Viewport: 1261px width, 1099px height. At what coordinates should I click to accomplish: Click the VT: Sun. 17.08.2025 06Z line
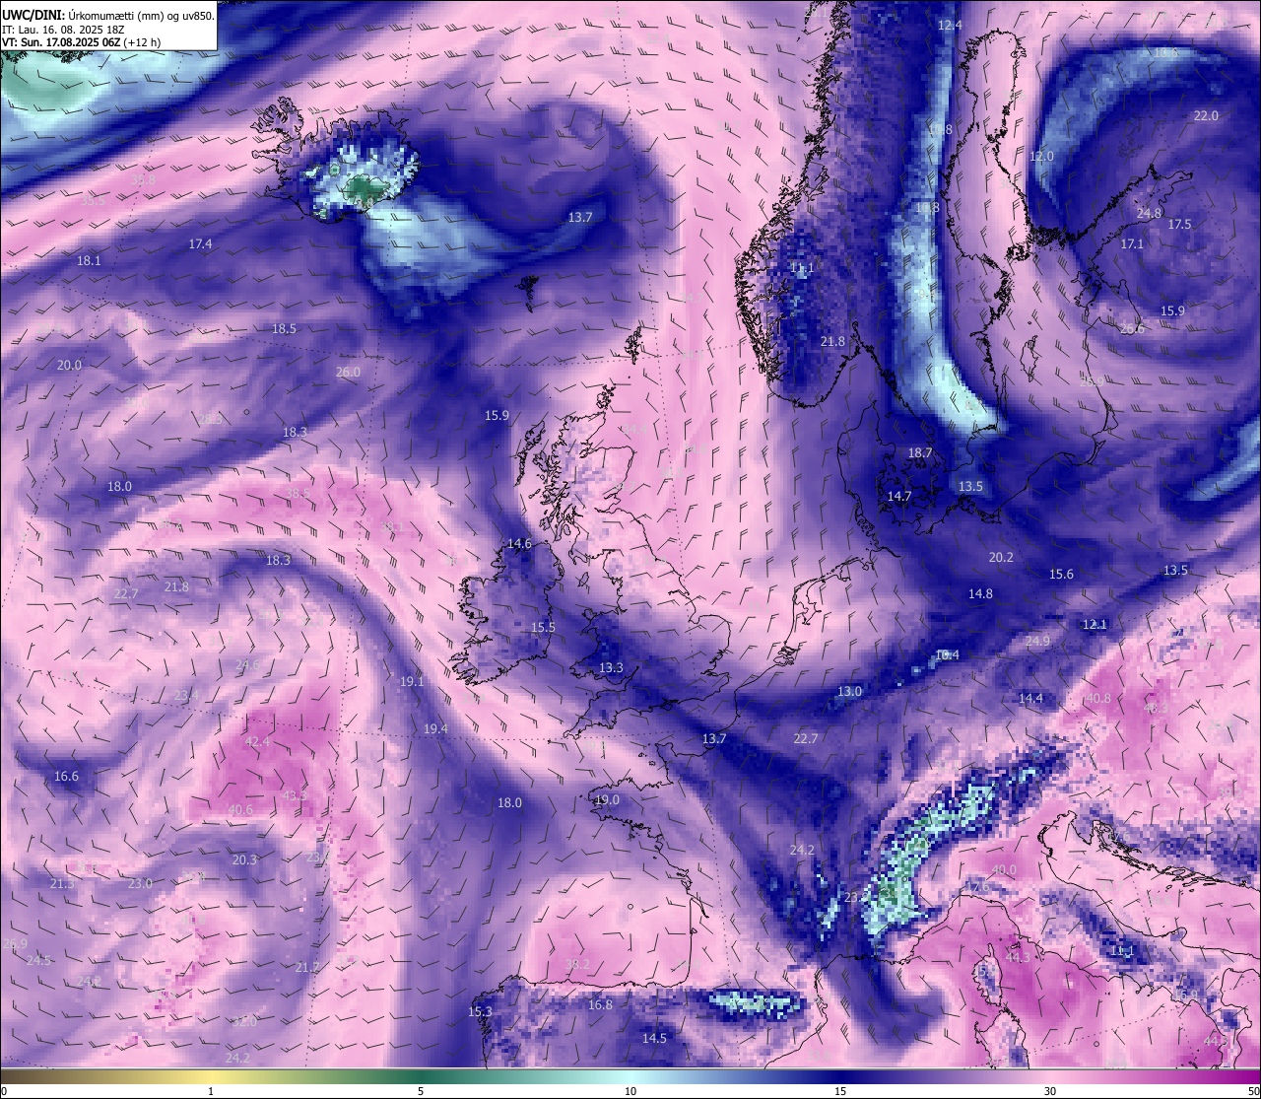pyautogui.click(x=81, y=42)
